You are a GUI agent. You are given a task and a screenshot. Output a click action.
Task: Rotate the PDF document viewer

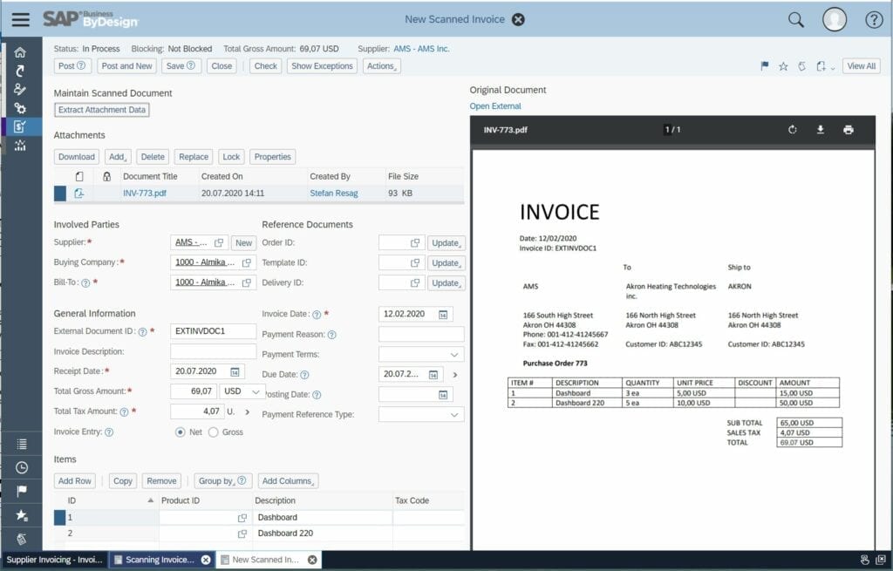(792, 130)
